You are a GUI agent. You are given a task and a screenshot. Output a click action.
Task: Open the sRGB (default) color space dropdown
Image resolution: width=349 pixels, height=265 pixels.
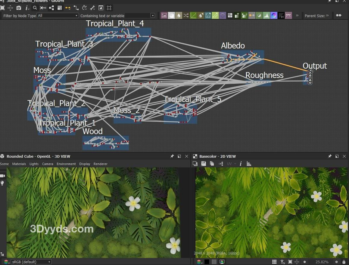[x=31, y=262]
